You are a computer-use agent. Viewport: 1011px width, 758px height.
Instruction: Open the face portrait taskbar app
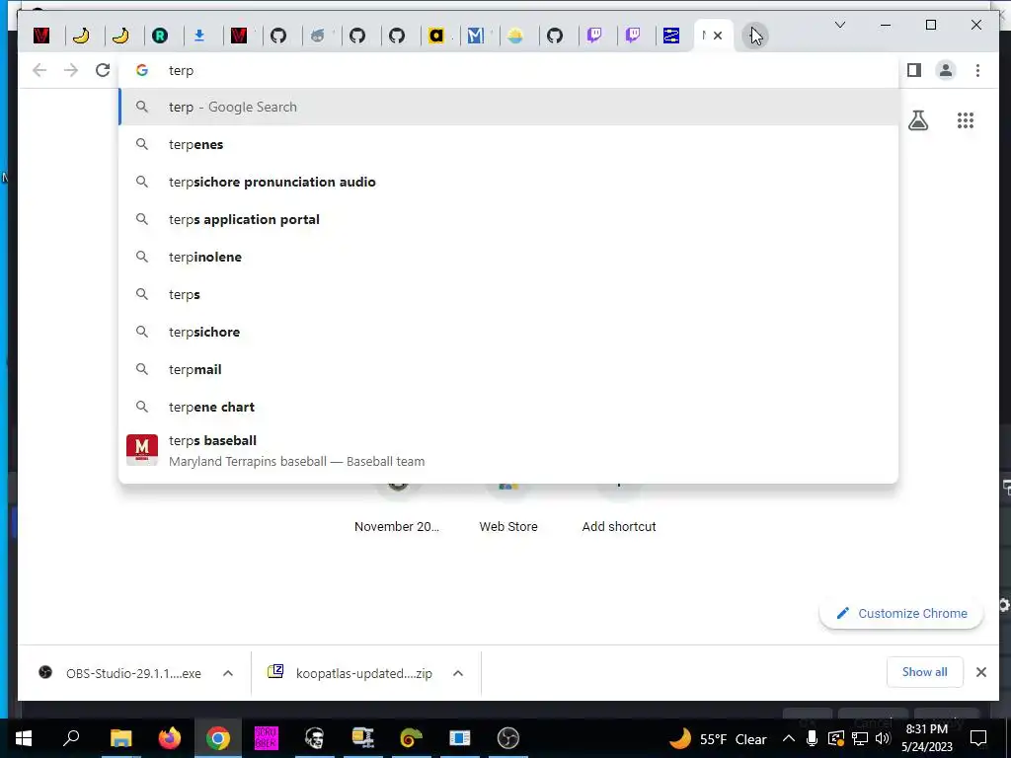tap(315, 738)
